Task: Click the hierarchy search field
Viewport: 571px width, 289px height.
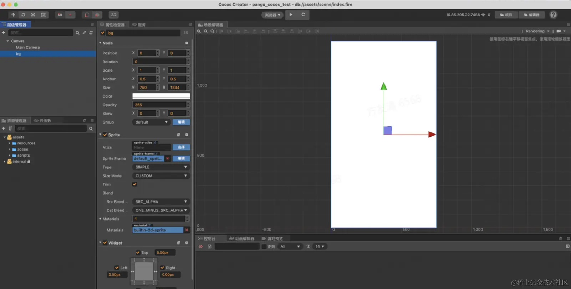Action: point(41,32)
